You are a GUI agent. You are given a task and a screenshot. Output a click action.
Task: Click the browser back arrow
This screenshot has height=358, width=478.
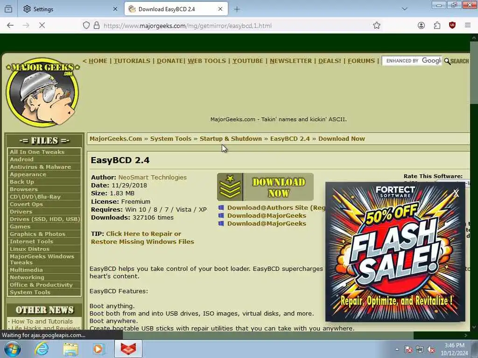10,26
